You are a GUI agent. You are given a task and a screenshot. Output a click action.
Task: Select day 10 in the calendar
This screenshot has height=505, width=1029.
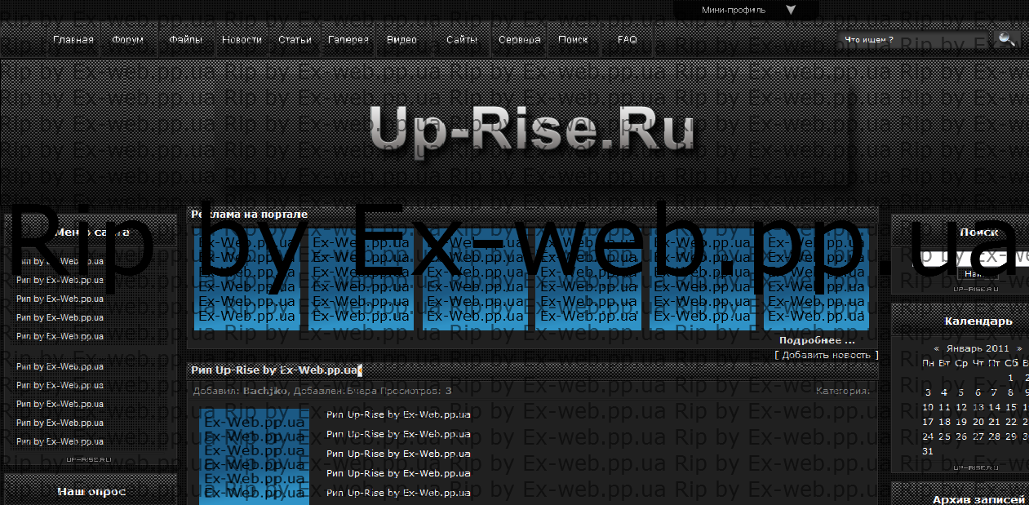pyautogui.click(x=928, y=407)
